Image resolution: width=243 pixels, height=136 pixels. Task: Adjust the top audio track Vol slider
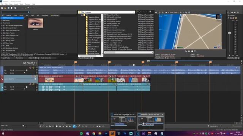click(27, 70)
